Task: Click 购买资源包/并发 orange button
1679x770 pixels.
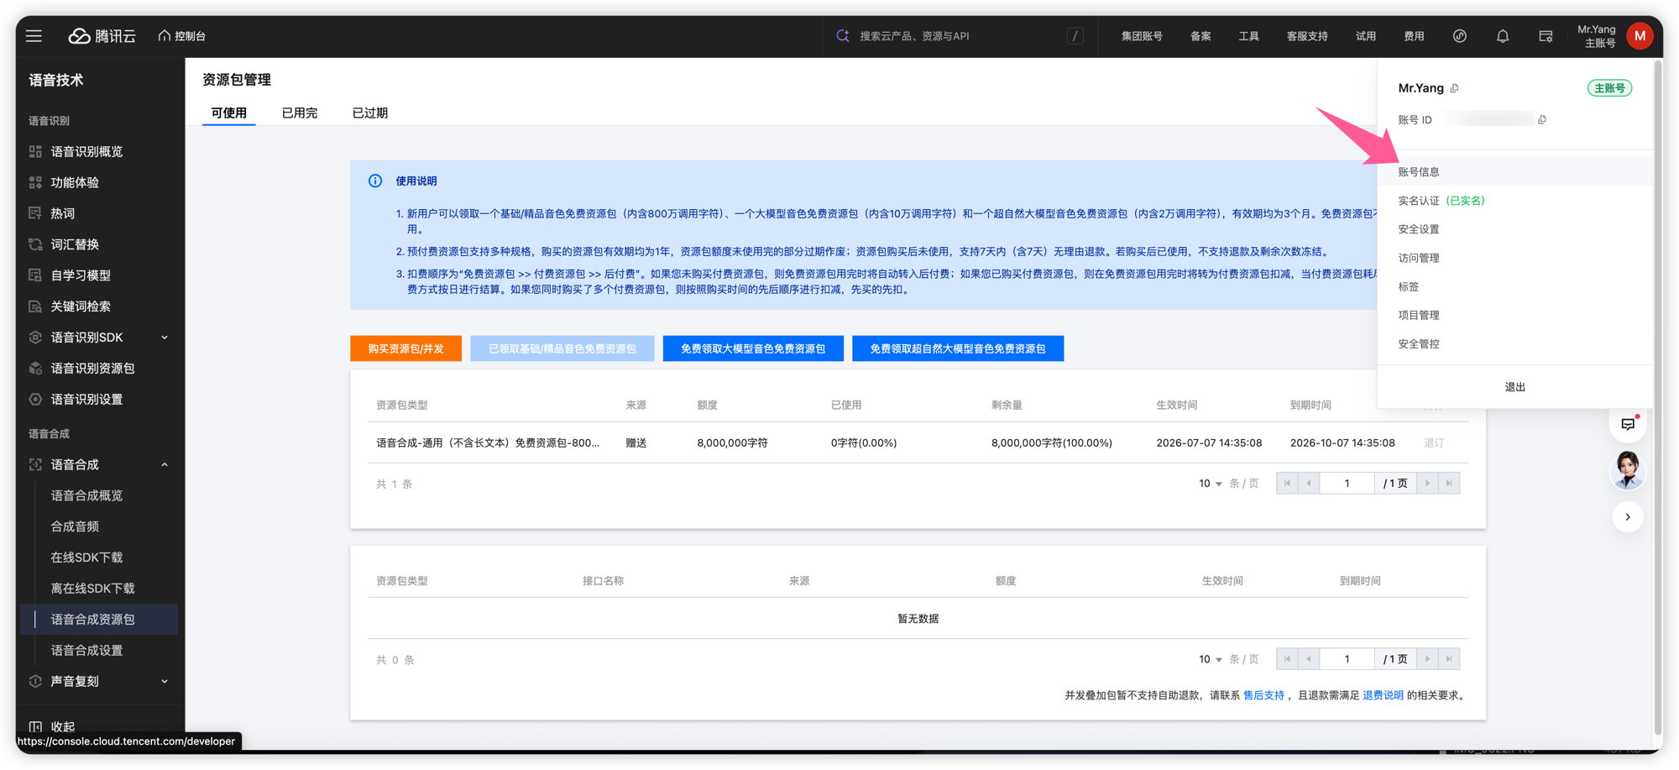Action: coord(405,348)
